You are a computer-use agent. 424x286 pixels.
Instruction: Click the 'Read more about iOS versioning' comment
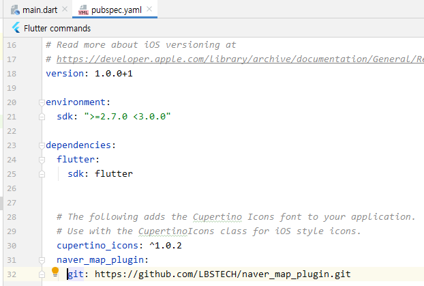(141, 44)
